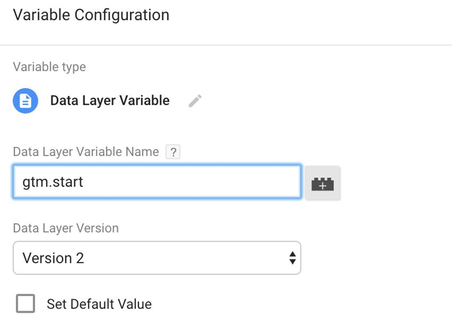Screen dimensions: 452x330
Task: Click the up-down arrows in Version selector
Action: (x=292, y=258)
